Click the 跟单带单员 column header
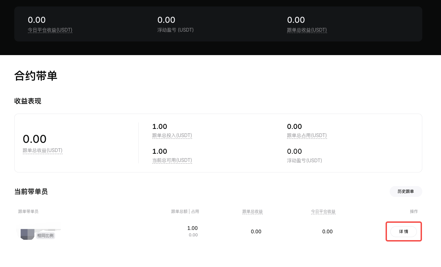Screen dimensions: 441x267 [28, 212]
